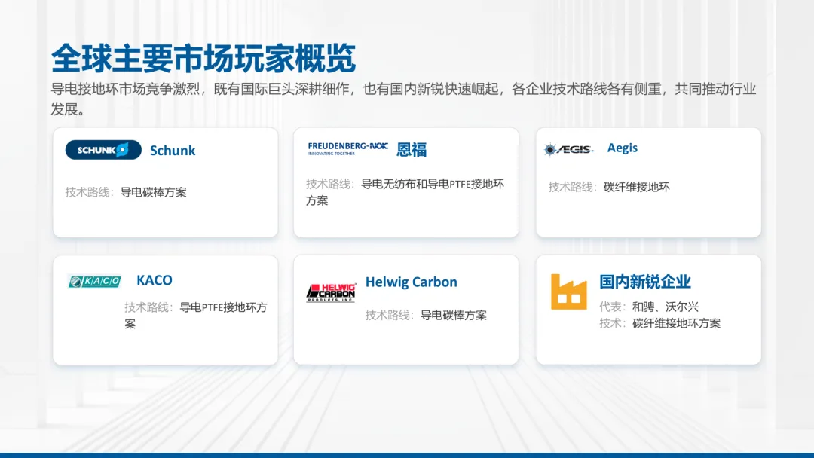Click the 技术路线 label in Aegis card
The height and width of the screenshot is (458, 814).
tap(572, 188)
